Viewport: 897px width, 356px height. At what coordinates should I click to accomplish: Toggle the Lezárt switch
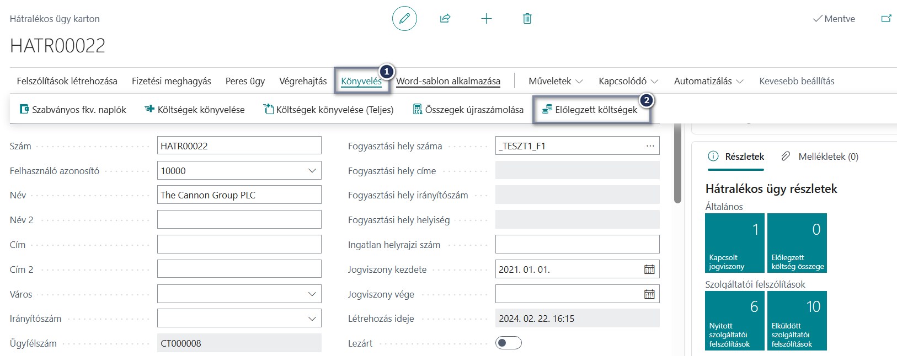[509, 343]
